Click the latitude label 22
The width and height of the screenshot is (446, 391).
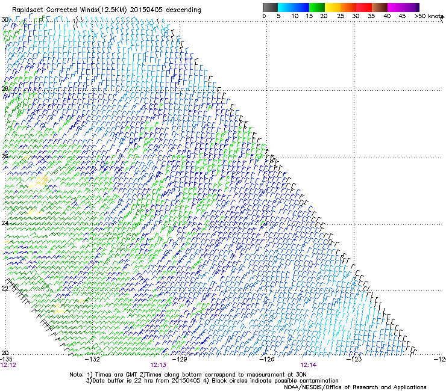(x=5, y=289)
